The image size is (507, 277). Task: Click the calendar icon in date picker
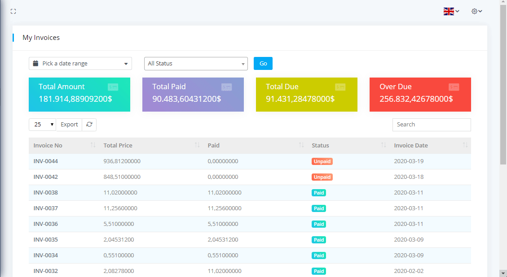(35, 64)
